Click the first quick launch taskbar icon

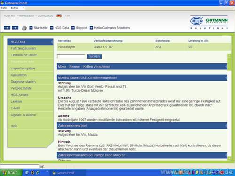(x=27, y=173)
